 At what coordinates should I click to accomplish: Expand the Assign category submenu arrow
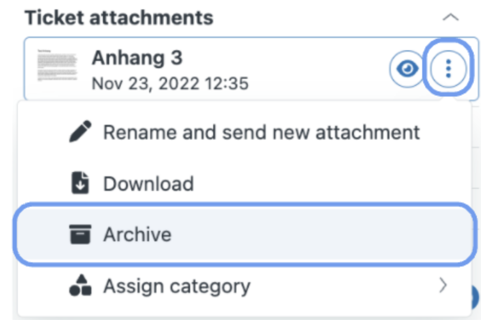click(x=443, y=285)
